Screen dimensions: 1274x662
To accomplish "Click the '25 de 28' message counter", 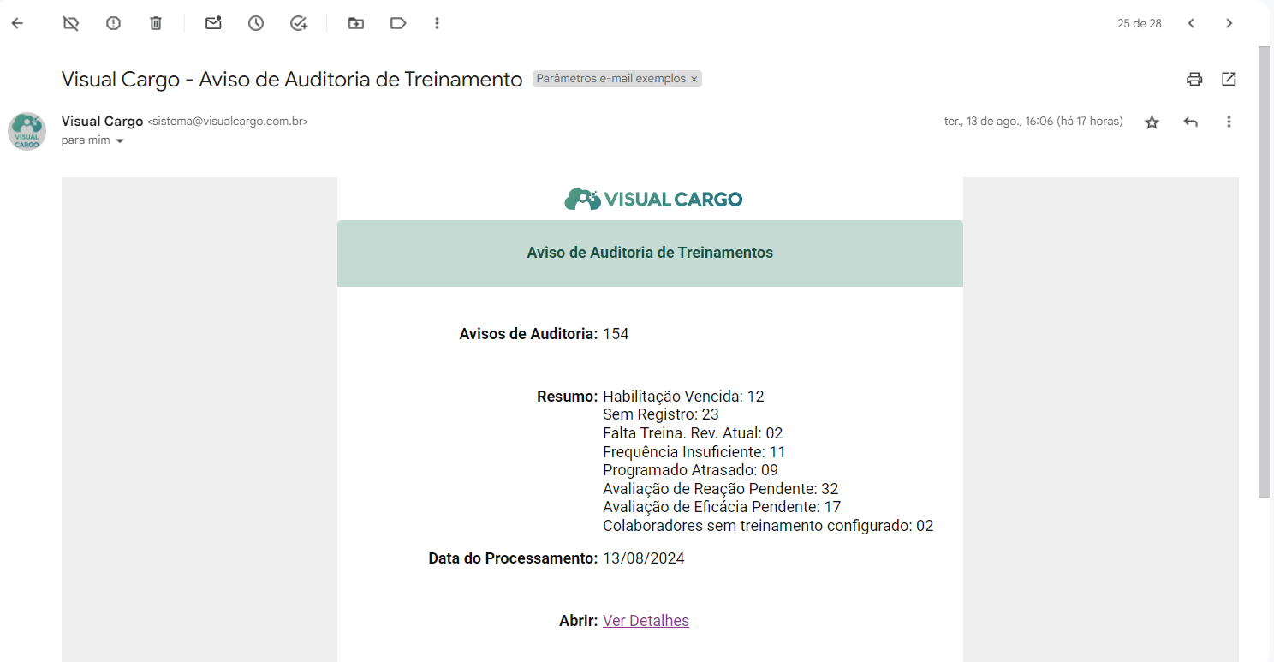I will tap(1140, 24).
